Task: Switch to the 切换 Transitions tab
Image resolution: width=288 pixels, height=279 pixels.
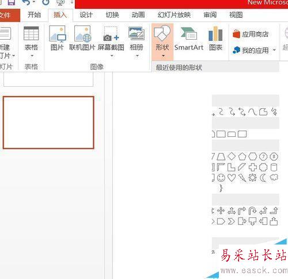Action: [112, 15]
